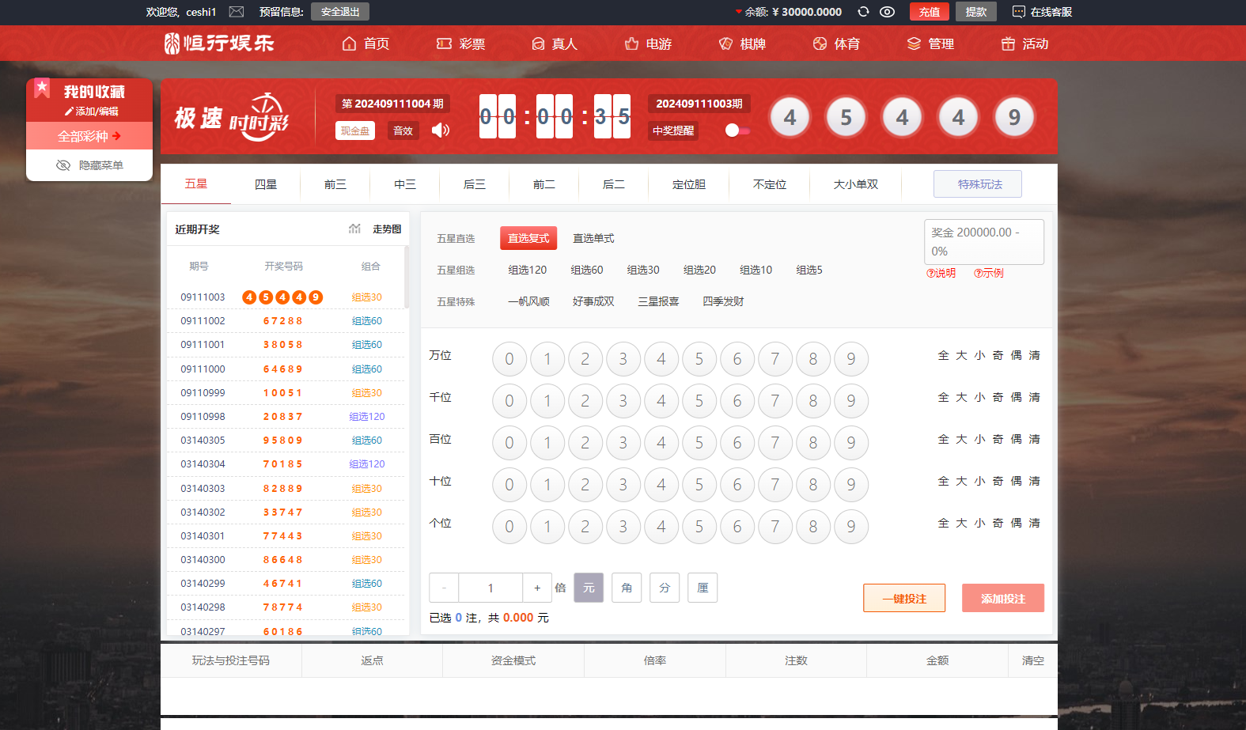
Task: Hide the side menu
Action: pyautogui.click(x=89, y=165)
